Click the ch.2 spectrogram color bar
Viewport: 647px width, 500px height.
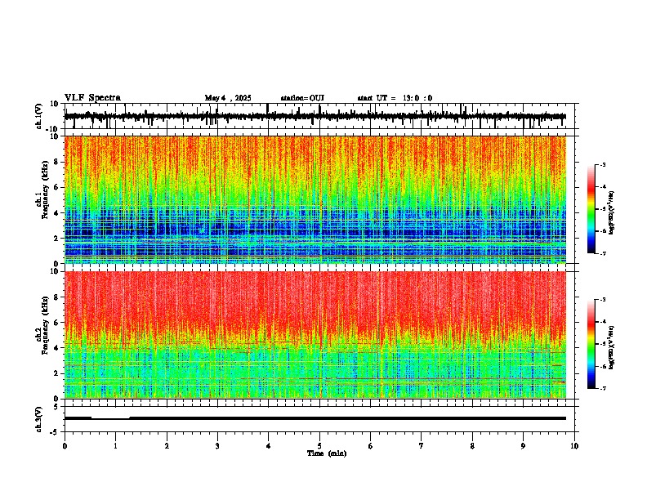591,344
